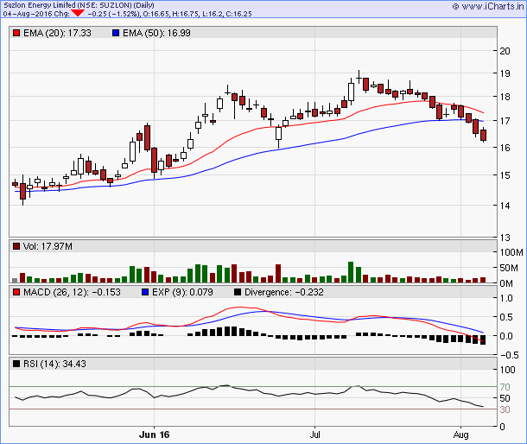Viewport: 527px width, 444px height.
Task: Click the price axis label 14
Action: (x=505, y=206)
